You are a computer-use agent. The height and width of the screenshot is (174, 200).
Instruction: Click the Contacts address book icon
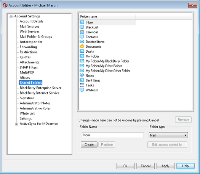point(82,37)
